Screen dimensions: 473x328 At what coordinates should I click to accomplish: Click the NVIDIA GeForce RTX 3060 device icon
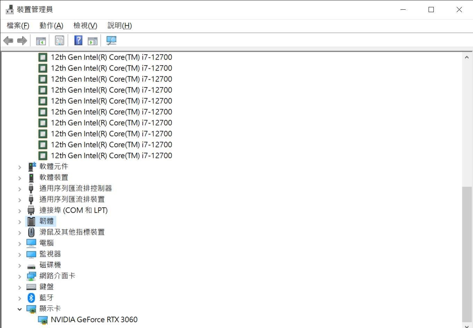[43, 320]
